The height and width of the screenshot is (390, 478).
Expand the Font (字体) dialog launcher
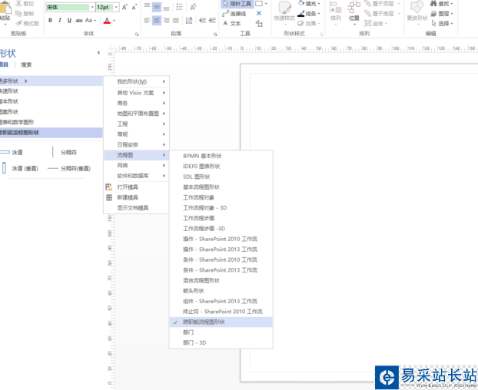(137, 34)
